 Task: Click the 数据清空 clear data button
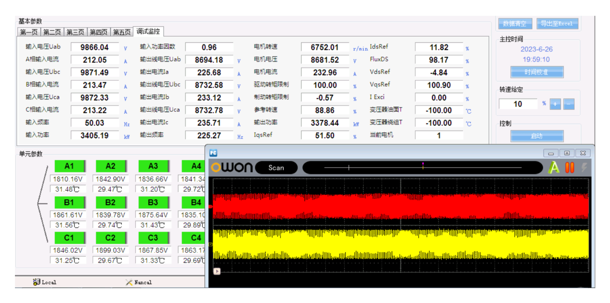pyautogui.click(x=515, y=23)
